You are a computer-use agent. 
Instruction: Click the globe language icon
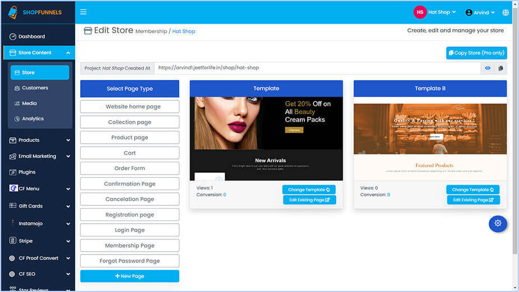click(x=506, y=12)
